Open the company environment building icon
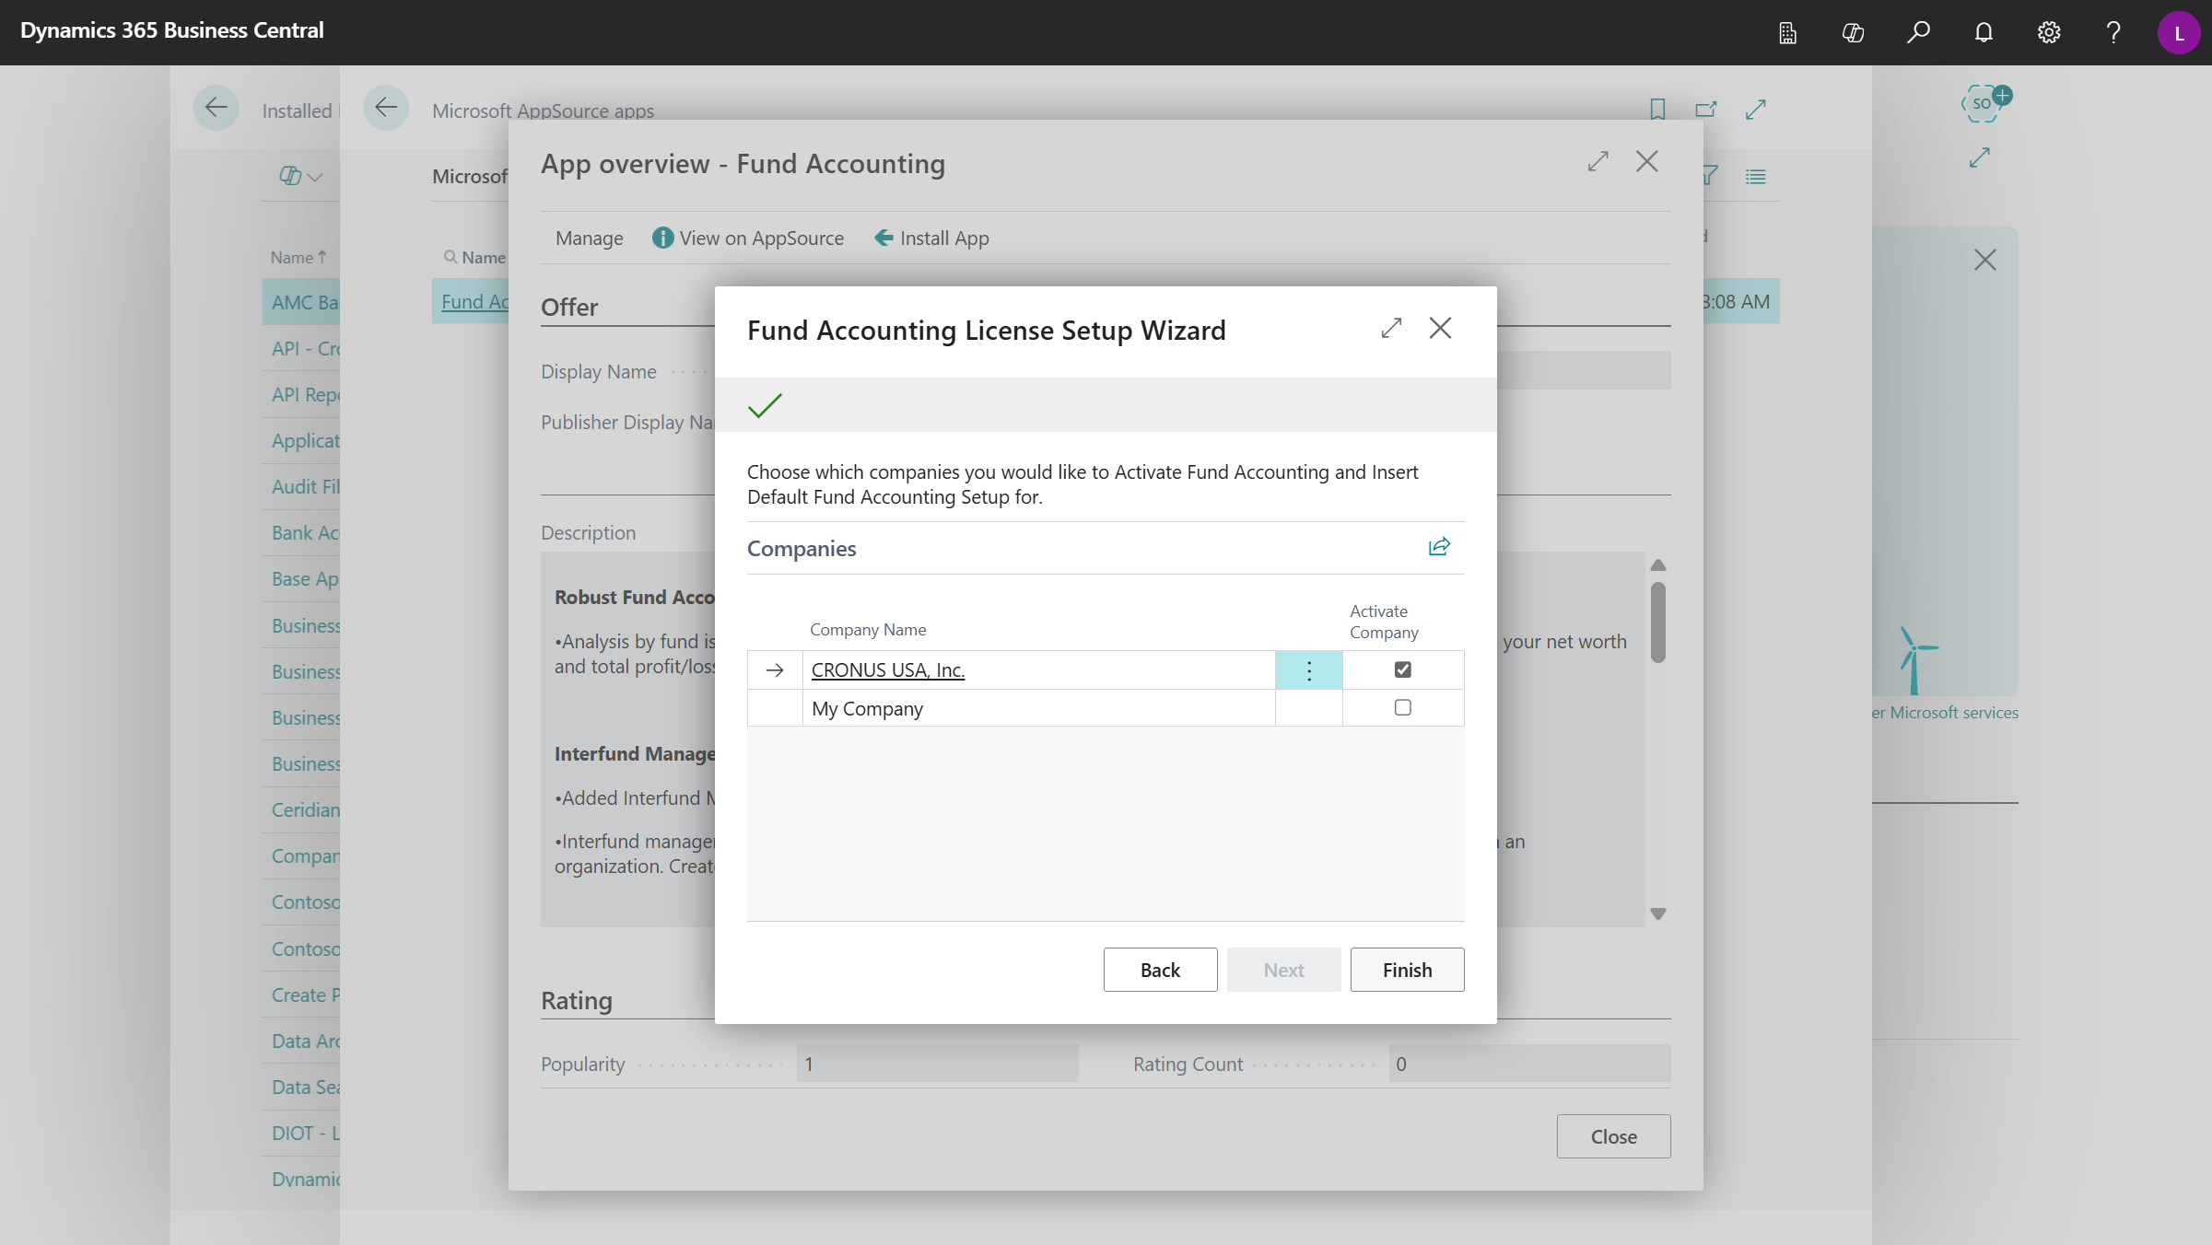The height and width of the screenshot is (1245, 2212). pyautogui.click(x=1787, y=32)
